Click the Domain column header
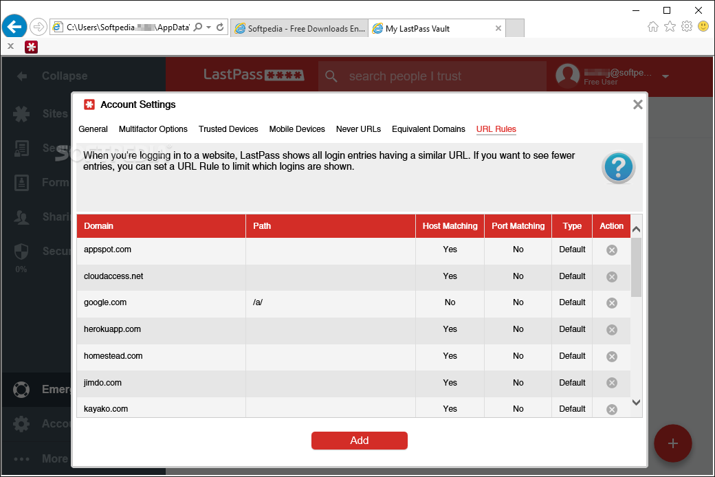715x477 pixels. [x=161, y=226]
